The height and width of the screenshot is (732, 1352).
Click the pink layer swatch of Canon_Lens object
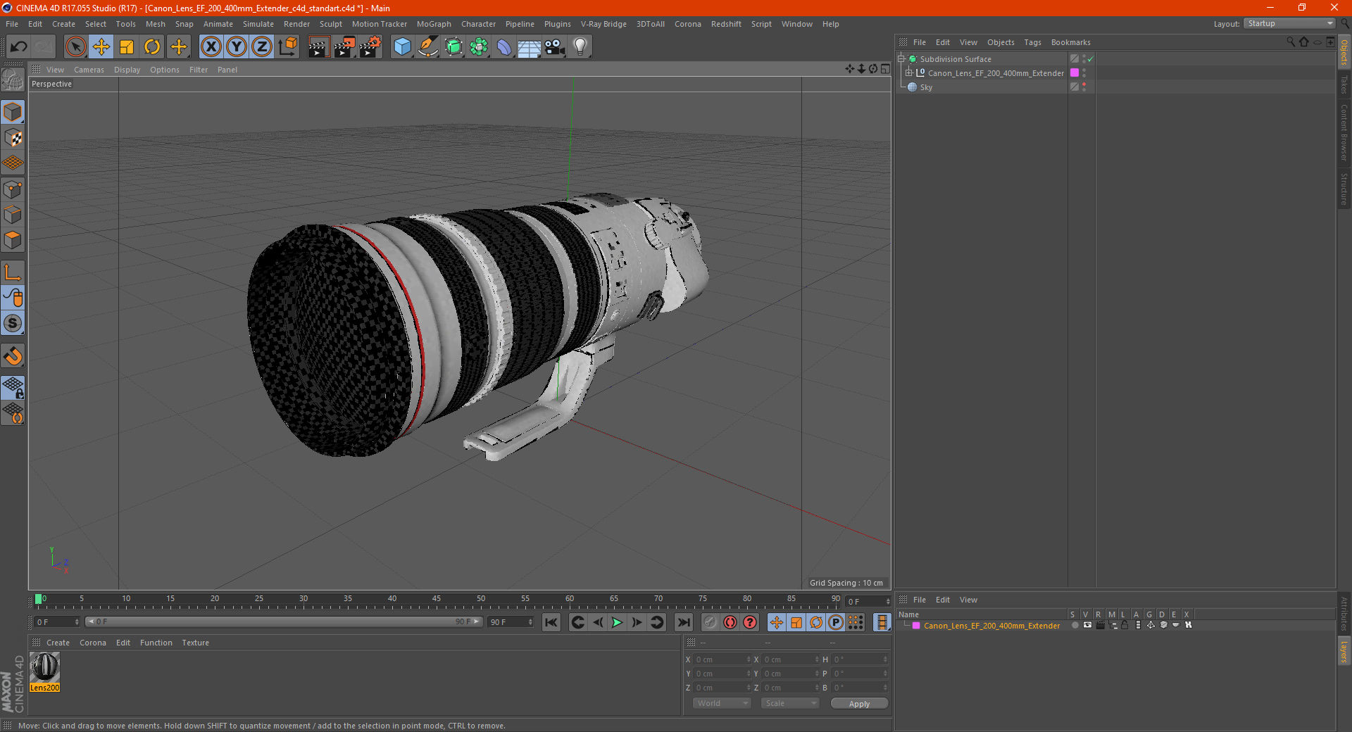[1075, 72]
